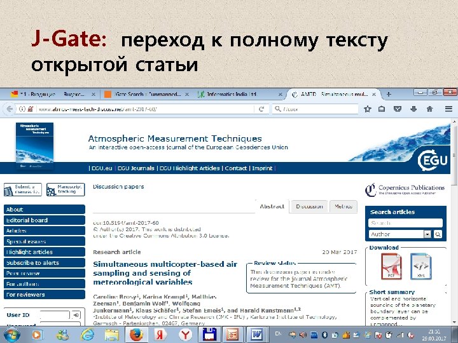458x343 pixels.
Task: Click Submit a manuscript button
Action: [x=23, y=189]
